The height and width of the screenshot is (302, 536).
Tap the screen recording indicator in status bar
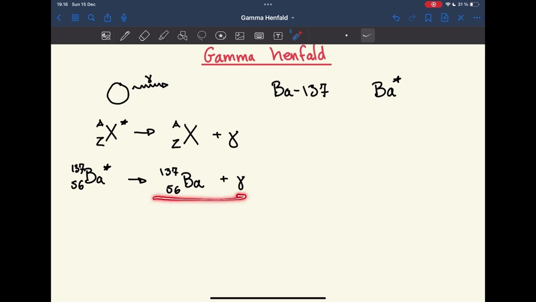coord(433,4)
